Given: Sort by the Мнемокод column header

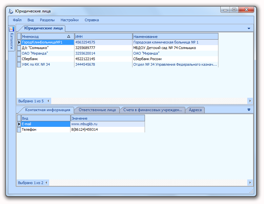Looking at the screenshot, I should point(48,36).
